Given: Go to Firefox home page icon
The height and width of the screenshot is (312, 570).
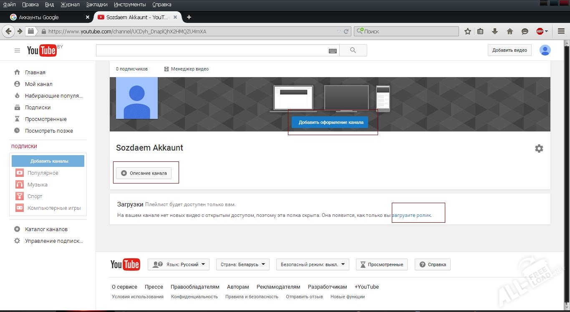Looking at the screenshot, I should point(509,31).
